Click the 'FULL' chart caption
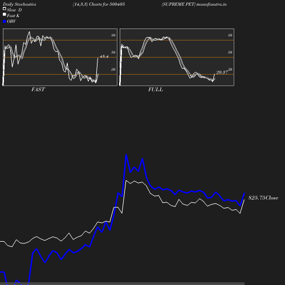 [156, 89]
